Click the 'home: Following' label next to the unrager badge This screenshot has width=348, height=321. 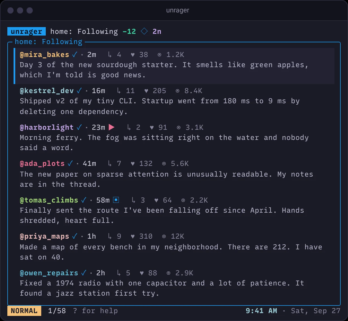tap(84, 31)
